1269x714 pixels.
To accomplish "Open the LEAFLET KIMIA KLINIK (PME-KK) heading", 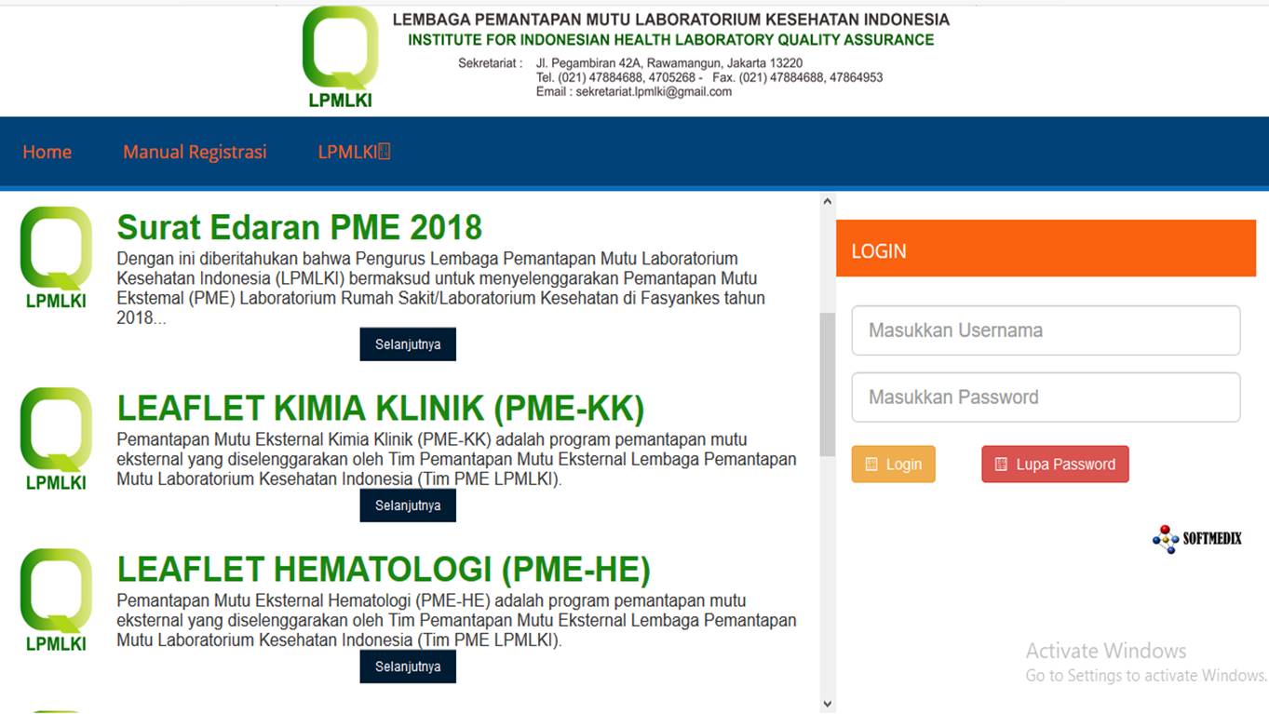I will 380,409.
